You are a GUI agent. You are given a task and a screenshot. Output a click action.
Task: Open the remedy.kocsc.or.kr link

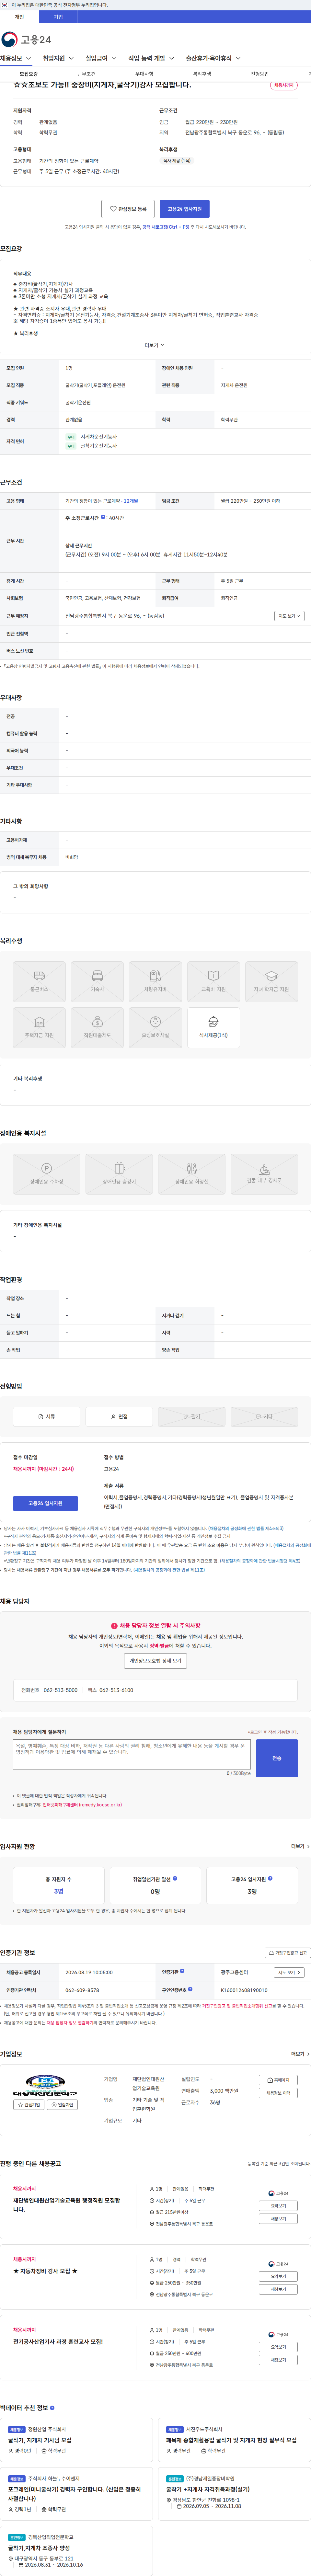[82, 1805]
